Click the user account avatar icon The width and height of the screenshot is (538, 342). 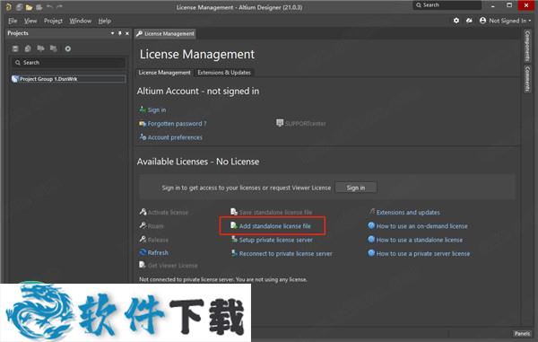(482, 21)
